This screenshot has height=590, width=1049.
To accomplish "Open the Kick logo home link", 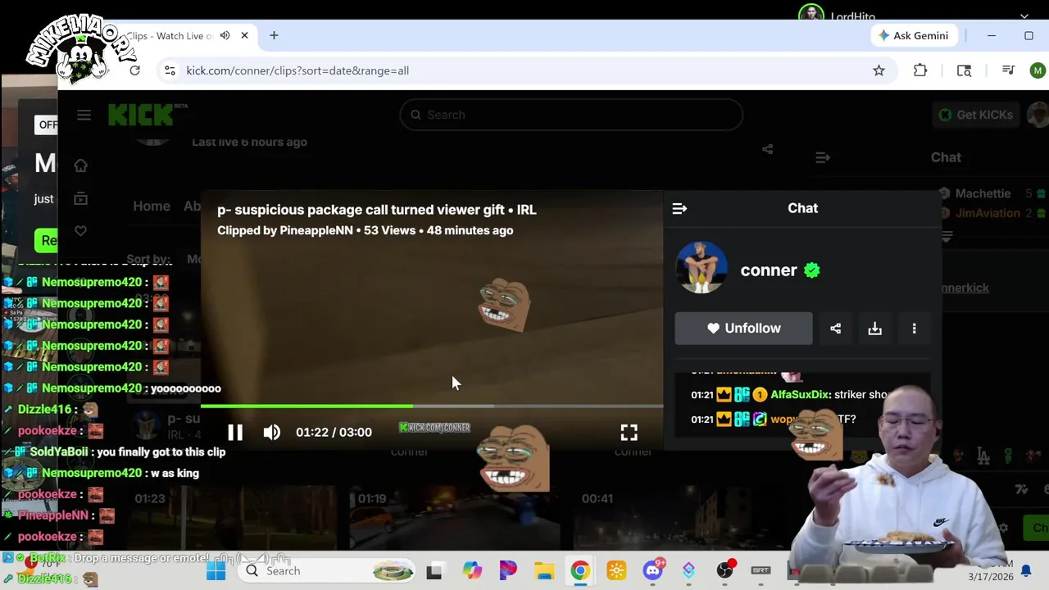I will click(141, 115).
